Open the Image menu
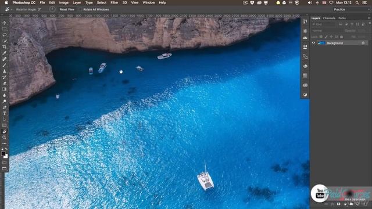Image resolution: width=372 pixels, height=209 pixels. coord(63,2)
